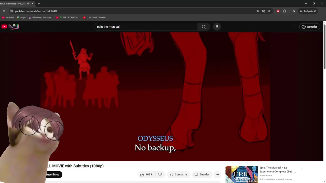Open site information icon in address bar
Screen dimensions: 326x183
coord(11,11)
